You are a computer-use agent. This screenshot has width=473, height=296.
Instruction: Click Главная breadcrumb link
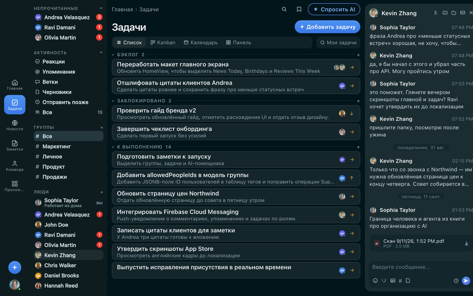[x=122, y=9]
